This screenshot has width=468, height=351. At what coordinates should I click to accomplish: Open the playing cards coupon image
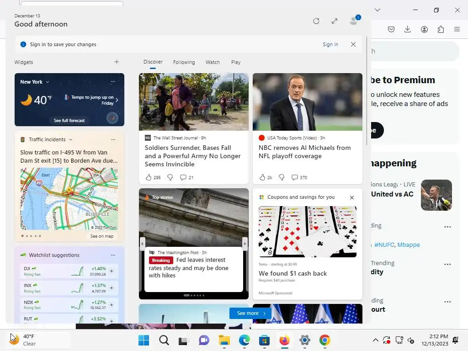click(308, 232)
